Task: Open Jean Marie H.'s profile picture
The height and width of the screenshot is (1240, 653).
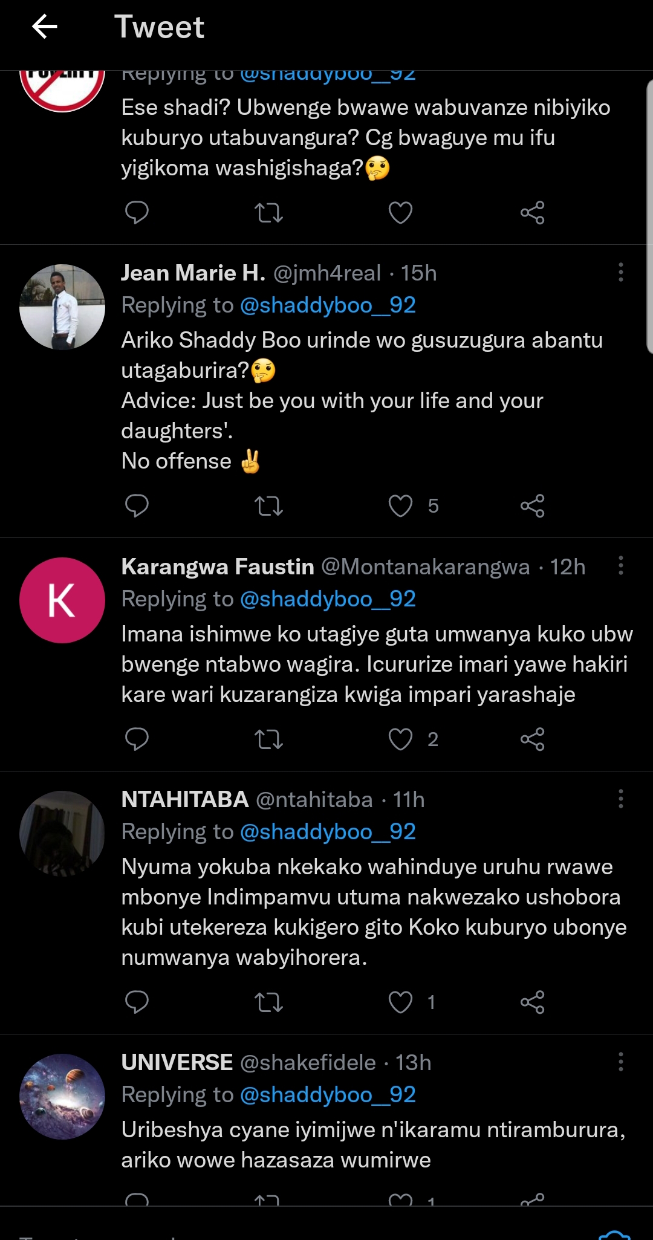Action: click(62, 307)
